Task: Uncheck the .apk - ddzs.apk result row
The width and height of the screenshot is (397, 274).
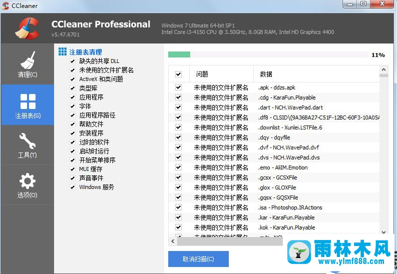Action: [x=179, y=87]
